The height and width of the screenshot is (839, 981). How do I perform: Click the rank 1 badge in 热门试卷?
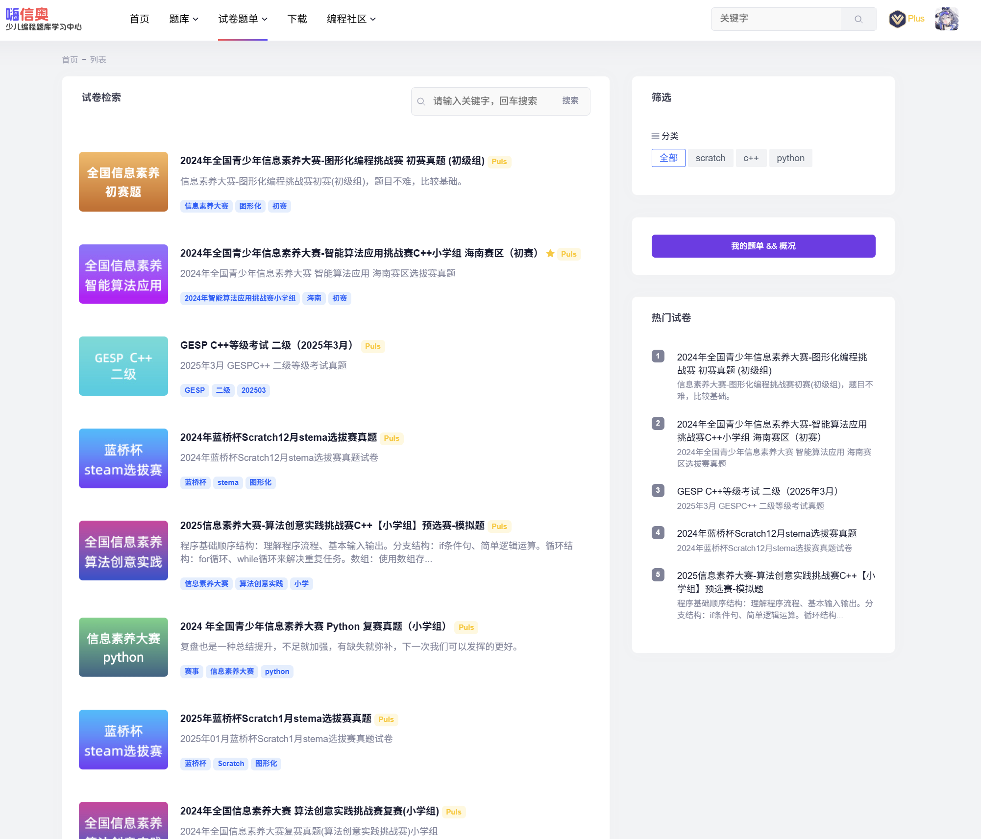pyautogui.click(x=658, y=356)
